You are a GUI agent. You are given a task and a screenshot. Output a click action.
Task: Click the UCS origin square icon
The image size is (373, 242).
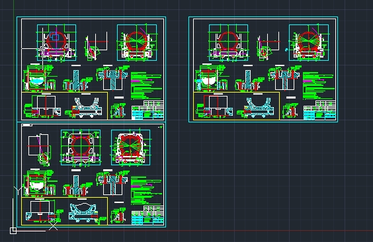coord(13,230)
